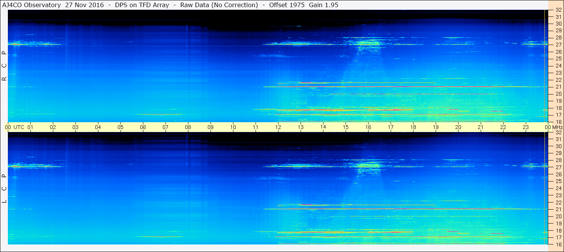
Task: Click the 32 MHz label on the RCP scale
Action: tap(558, 10)
